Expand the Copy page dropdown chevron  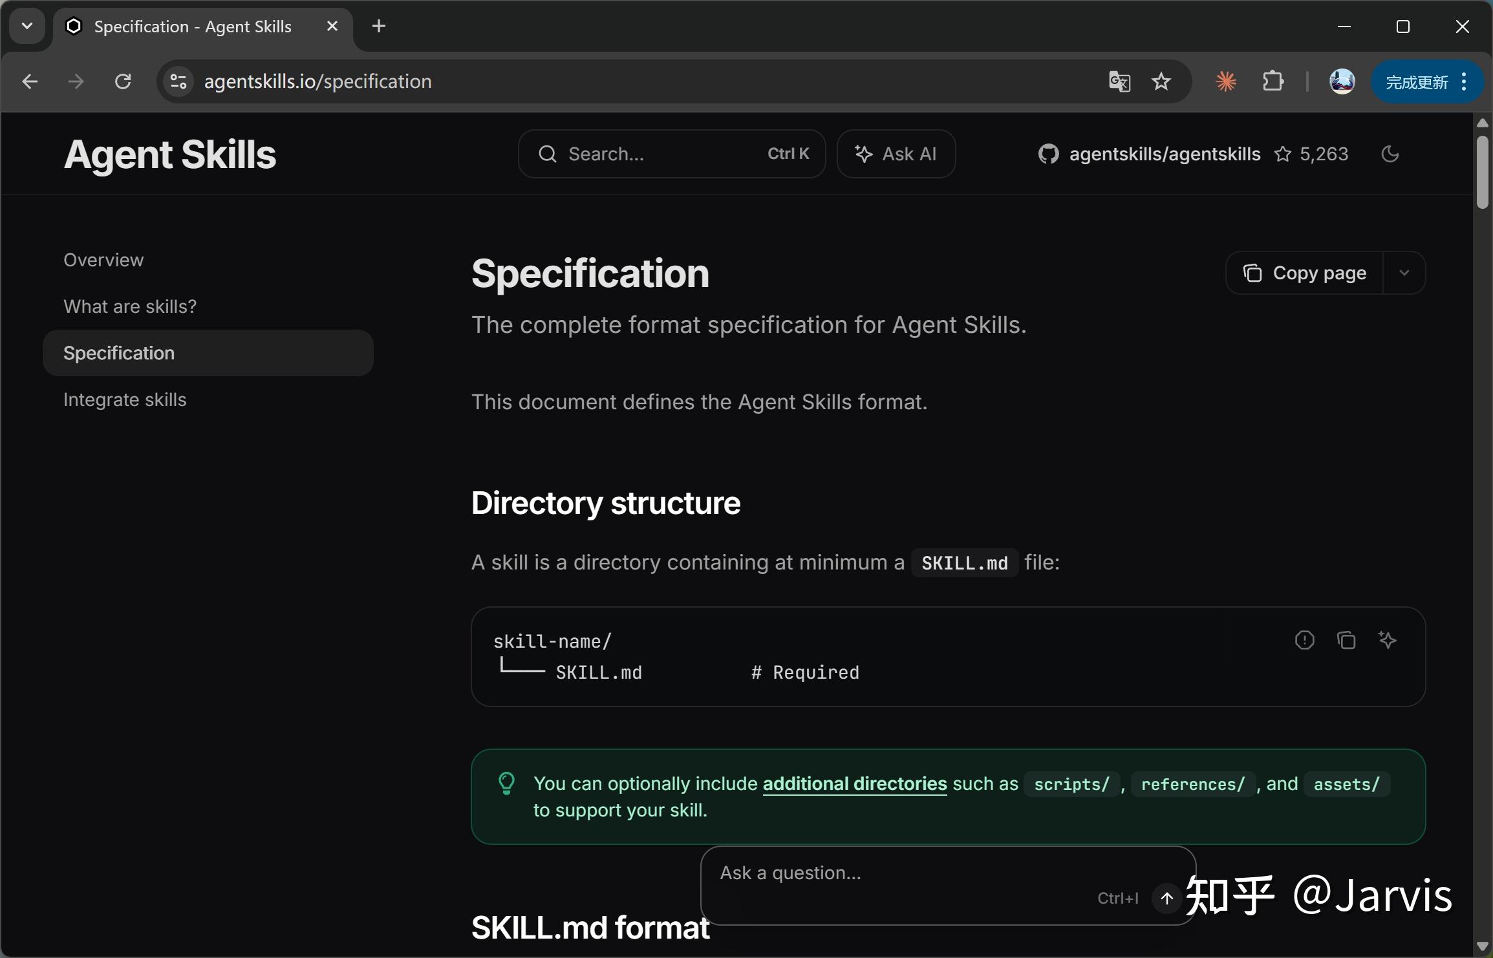tap(1404, 273)
